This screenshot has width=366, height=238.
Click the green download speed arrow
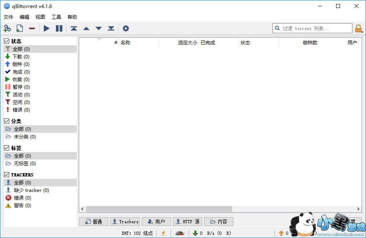tap(195, 233)
